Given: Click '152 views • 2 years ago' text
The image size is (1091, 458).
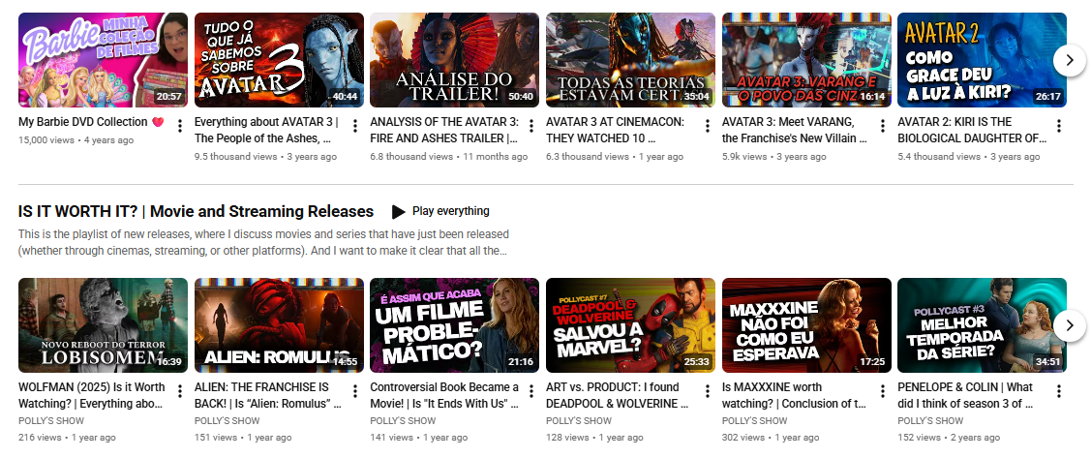Looking at the screenshot, I should [949, 438].
